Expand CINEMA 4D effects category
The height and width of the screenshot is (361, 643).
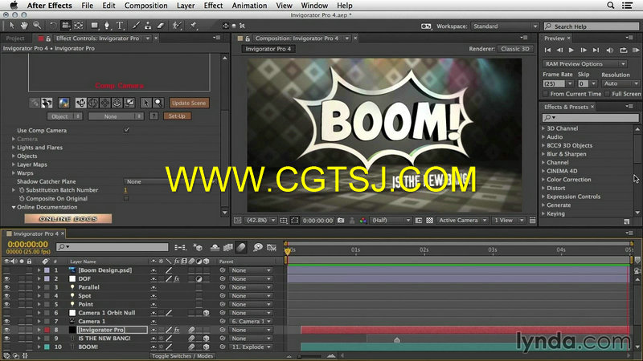pos(543,171)
